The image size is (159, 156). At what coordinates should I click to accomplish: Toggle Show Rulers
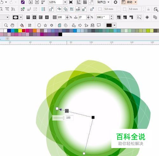pyautogui.click(x=79, y=2)
